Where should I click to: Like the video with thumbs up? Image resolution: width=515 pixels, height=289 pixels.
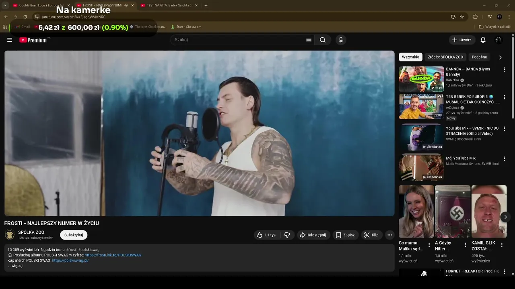pos(266,235)
